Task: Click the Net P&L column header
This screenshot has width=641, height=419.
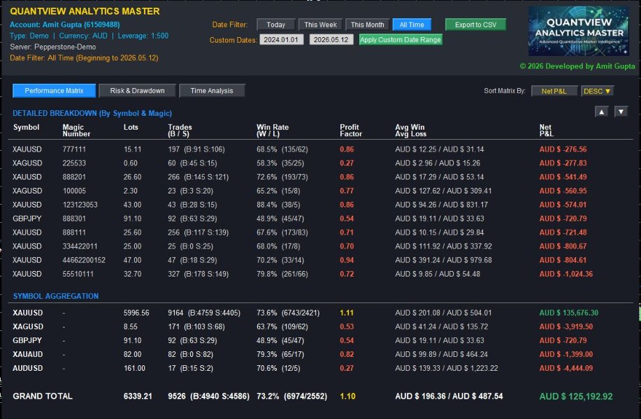Action: 546,131
